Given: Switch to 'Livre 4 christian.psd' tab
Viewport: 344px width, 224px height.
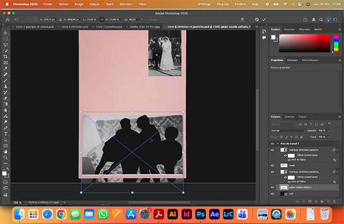Looking at the screenshot, I should point(75,26).
